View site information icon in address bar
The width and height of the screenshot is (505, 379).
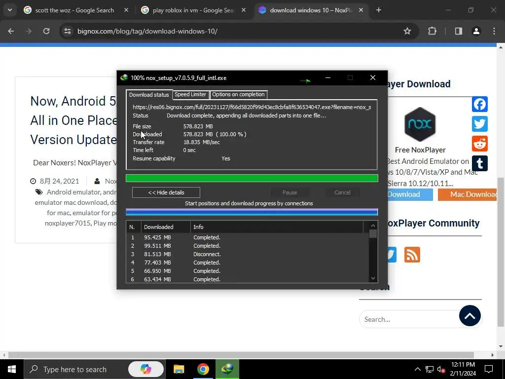coord(68,31)
